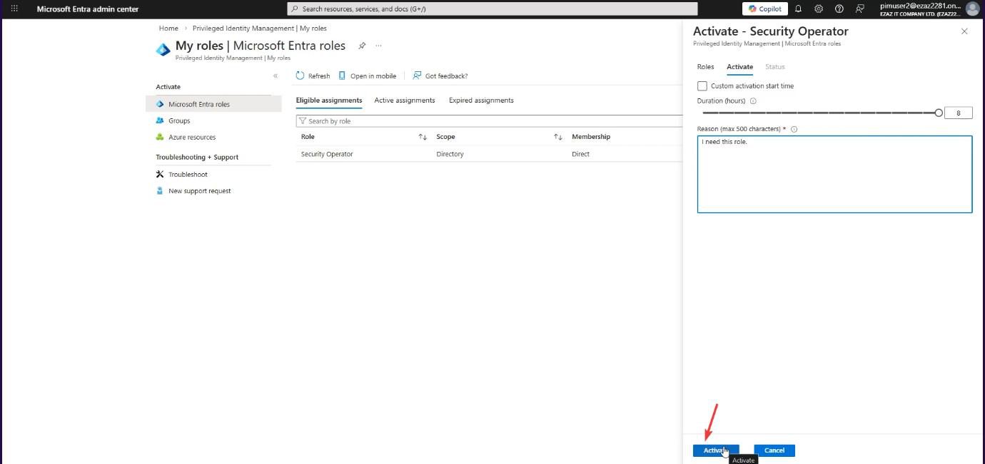Select Microsoft Entra roles in sidebar

(x=214, y=104)
